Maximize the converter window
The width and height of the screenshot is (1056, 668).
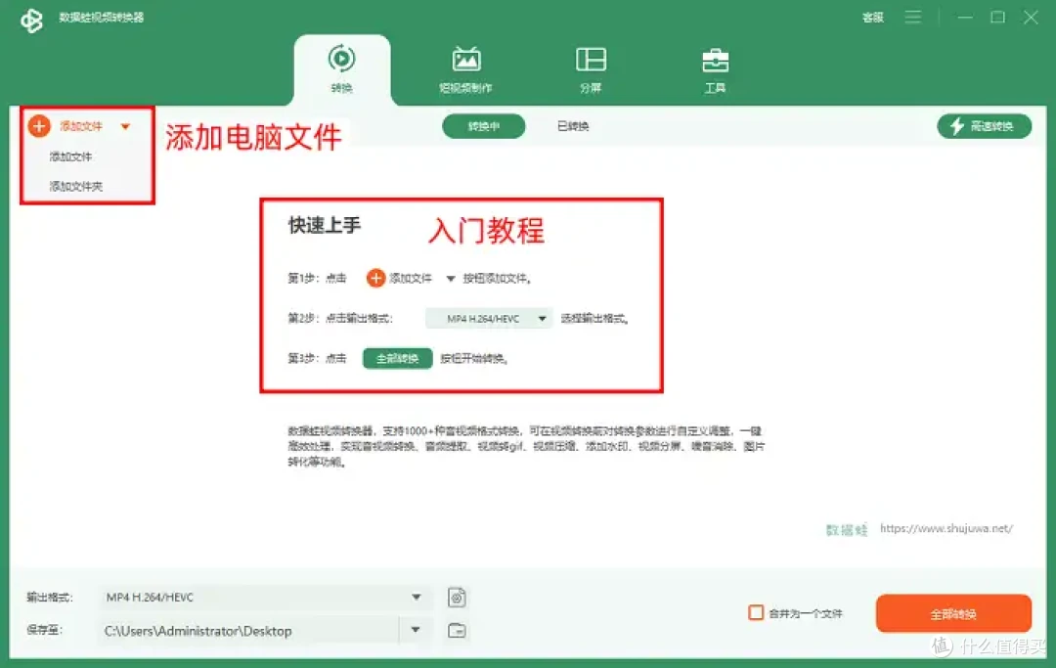997,18
